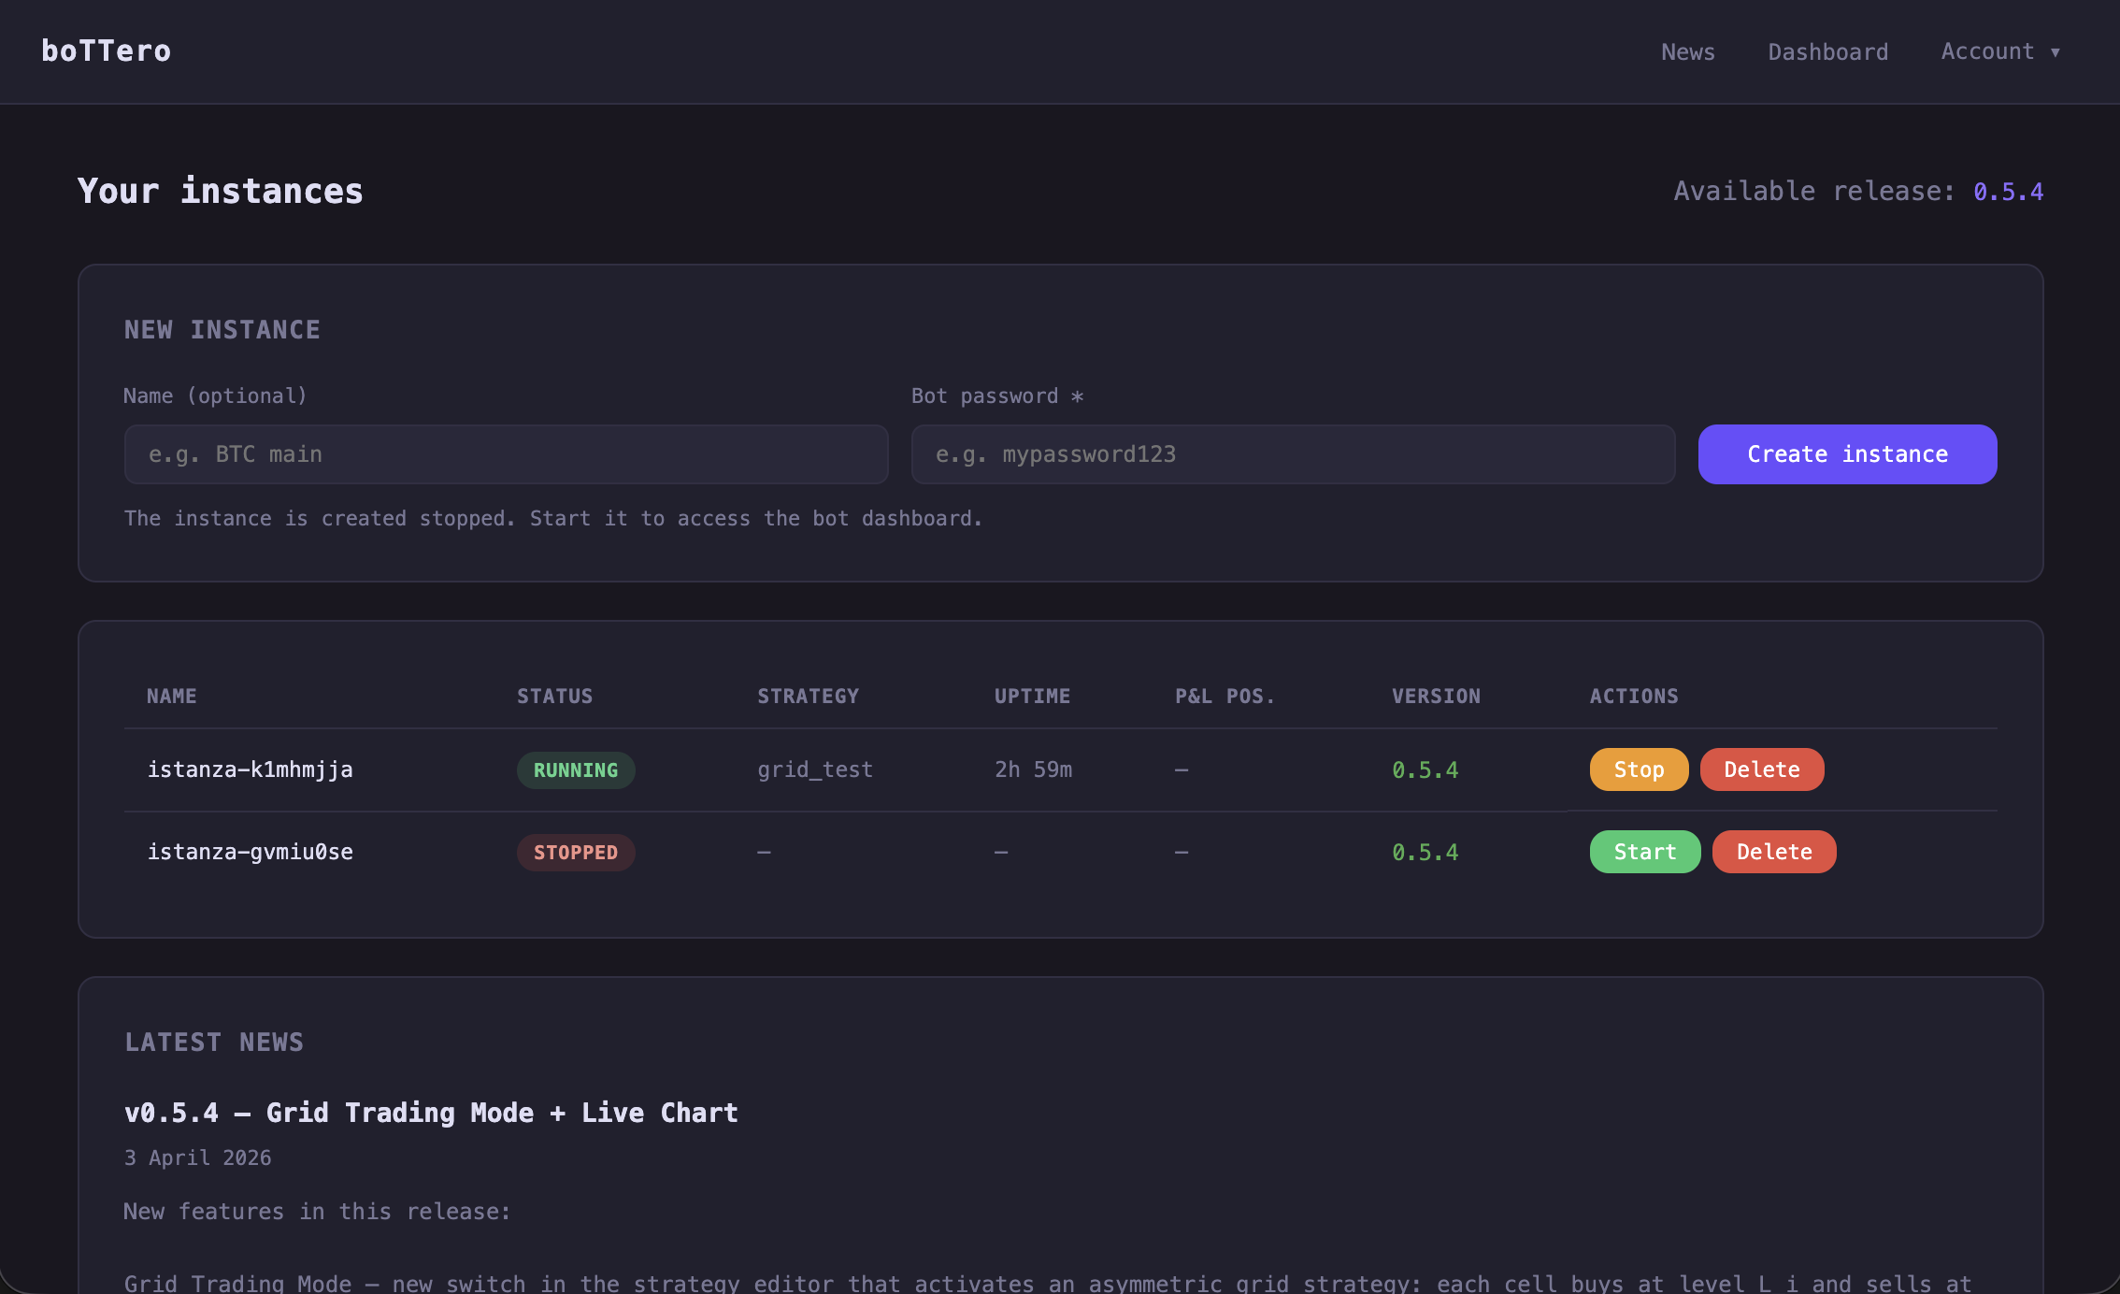This screenshot has height=1294, width=2120.
Task: Click the version 0.5.4 of running instance
Action: [x=1425, y=769]
